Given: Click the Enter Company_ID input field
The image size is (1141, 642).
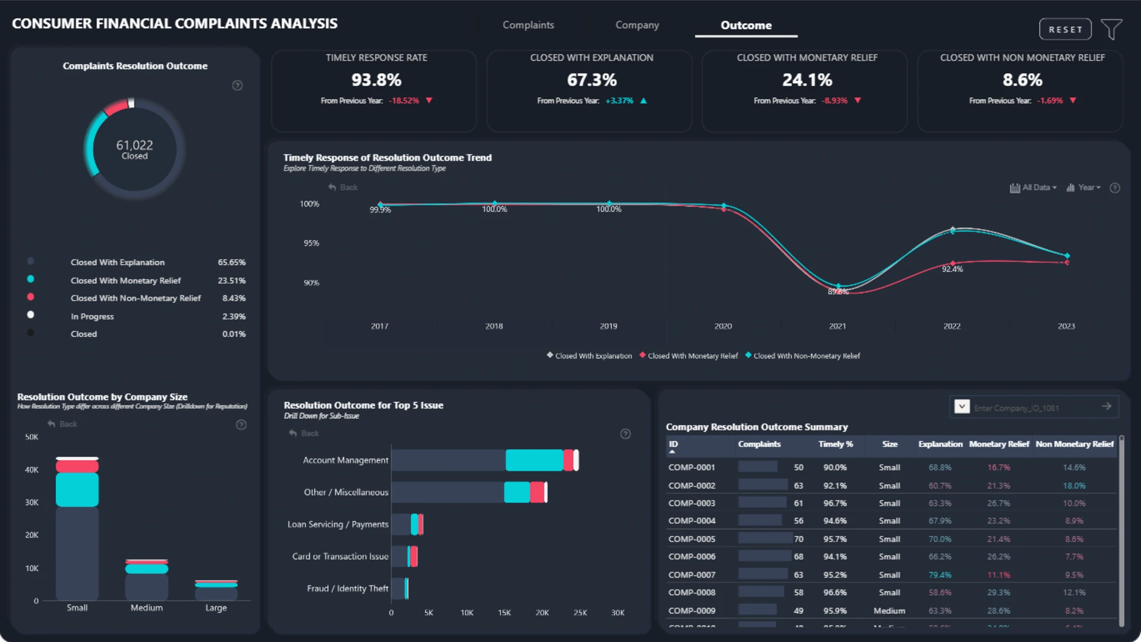Looking at the screenshot, I should click(1033, 408).
